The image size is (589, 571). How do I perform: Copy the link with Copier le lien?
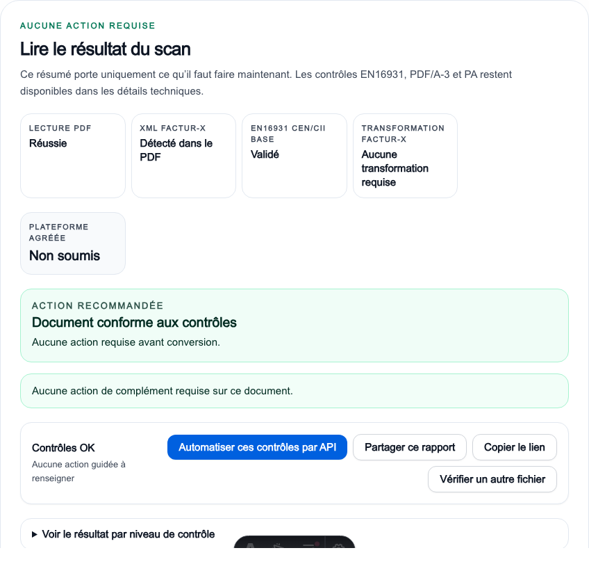coord(514,447)
